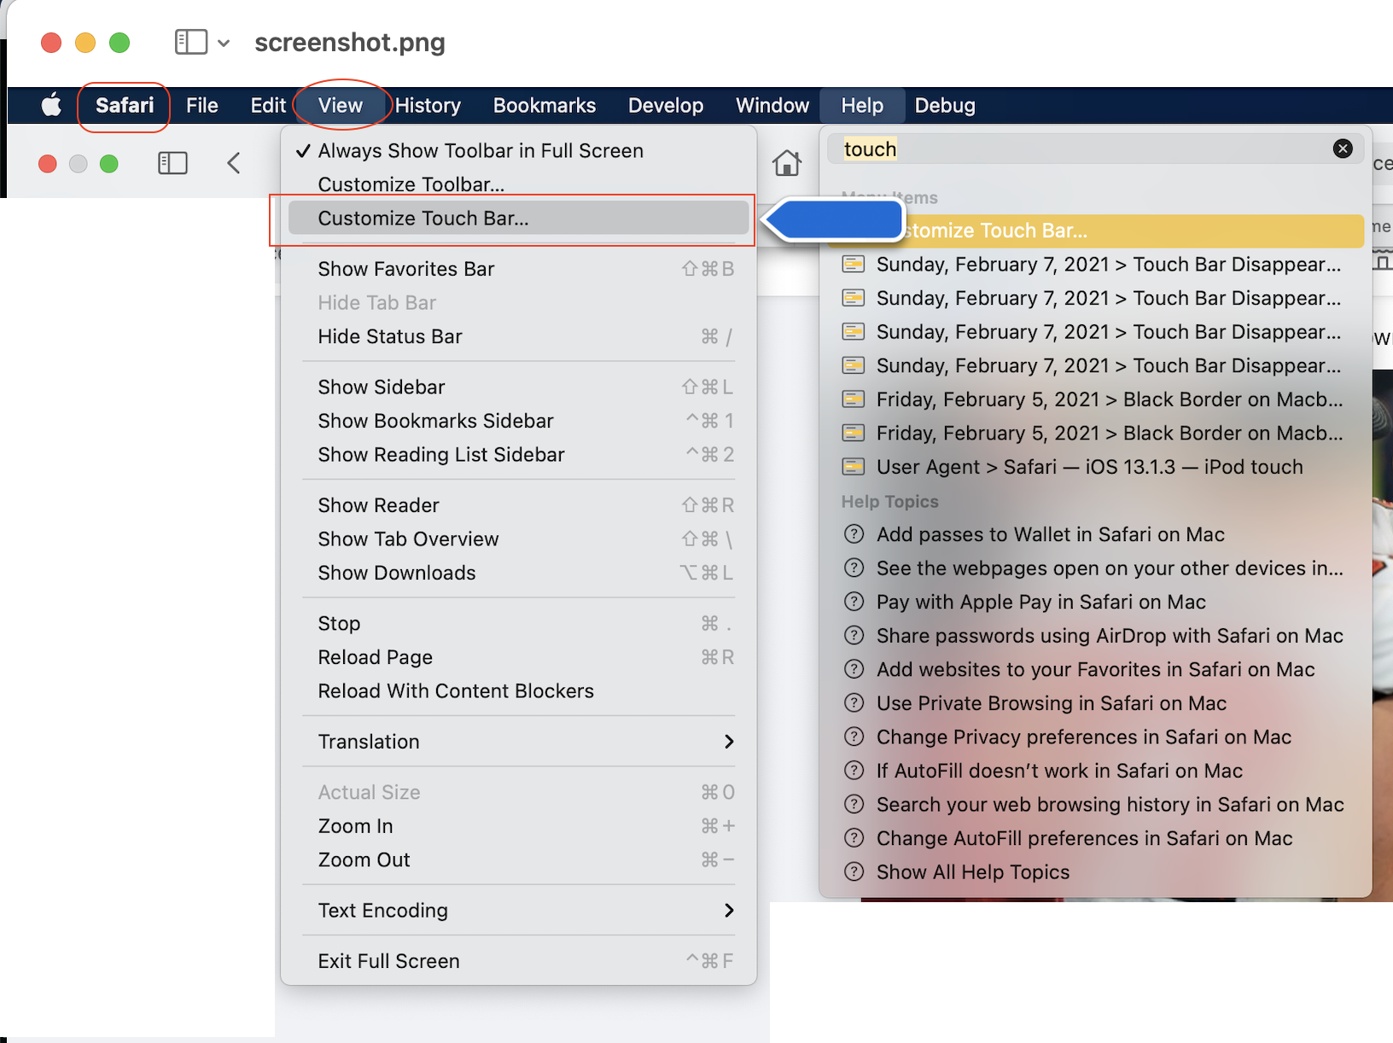The image size is (1393, 1043).
Task: Open the Window menu
Action: pos(772,105)
